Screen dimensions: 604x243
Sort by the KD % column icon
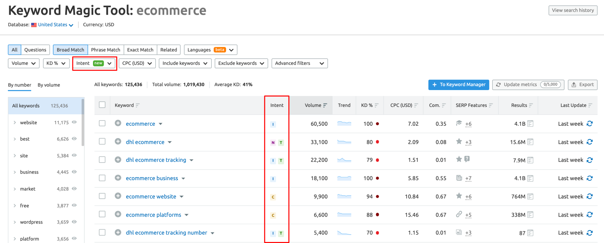[x=376, y=105]
